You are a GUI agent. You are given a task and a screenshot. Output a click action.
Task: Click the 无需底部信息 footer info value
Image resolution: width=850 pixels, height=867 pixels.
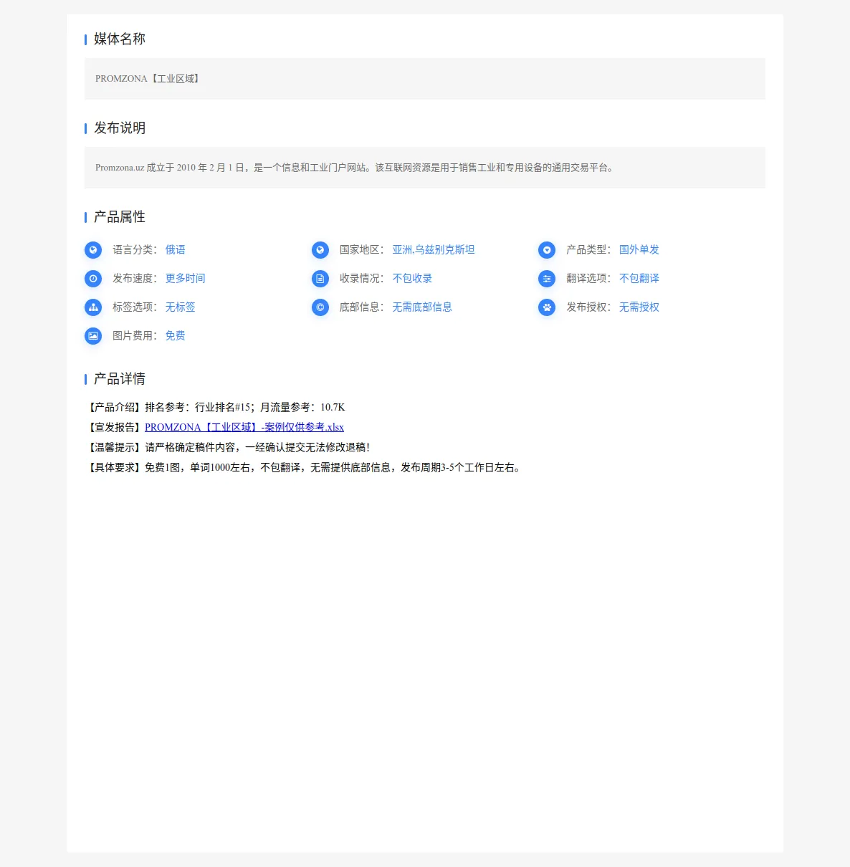click(x=422, y=307)
